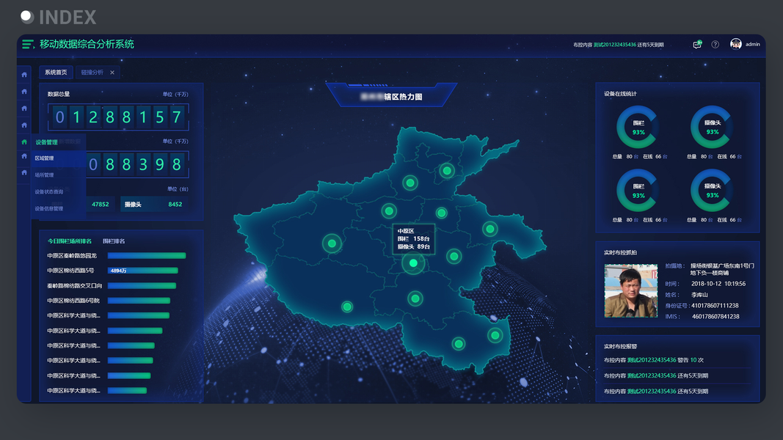The height and width of the screenshot is (440, 783).
Task: Click the 实时布控报警 panel heading
Action: (x=620, y=345)
